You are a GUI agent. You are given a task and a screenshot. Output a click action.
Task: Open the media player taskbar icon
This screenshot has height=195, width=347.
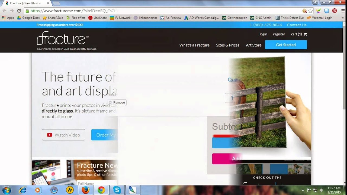coord(38,190)
